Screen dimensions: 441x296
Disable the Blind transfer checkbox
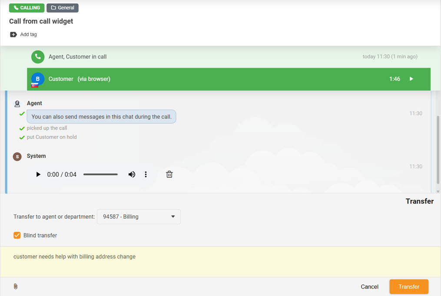pos(17,235)
